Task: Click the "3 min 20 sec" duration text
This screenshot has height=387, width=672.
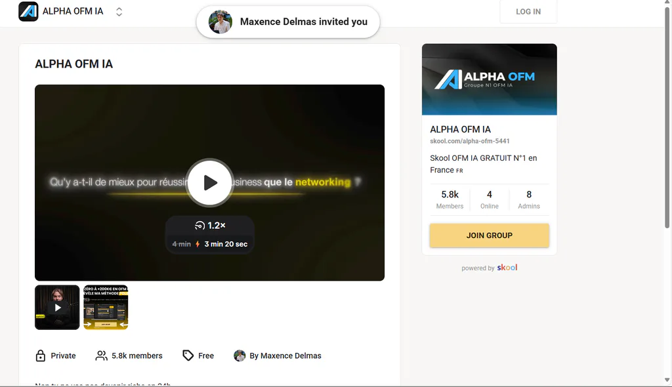Action: [x=226, y=244]
